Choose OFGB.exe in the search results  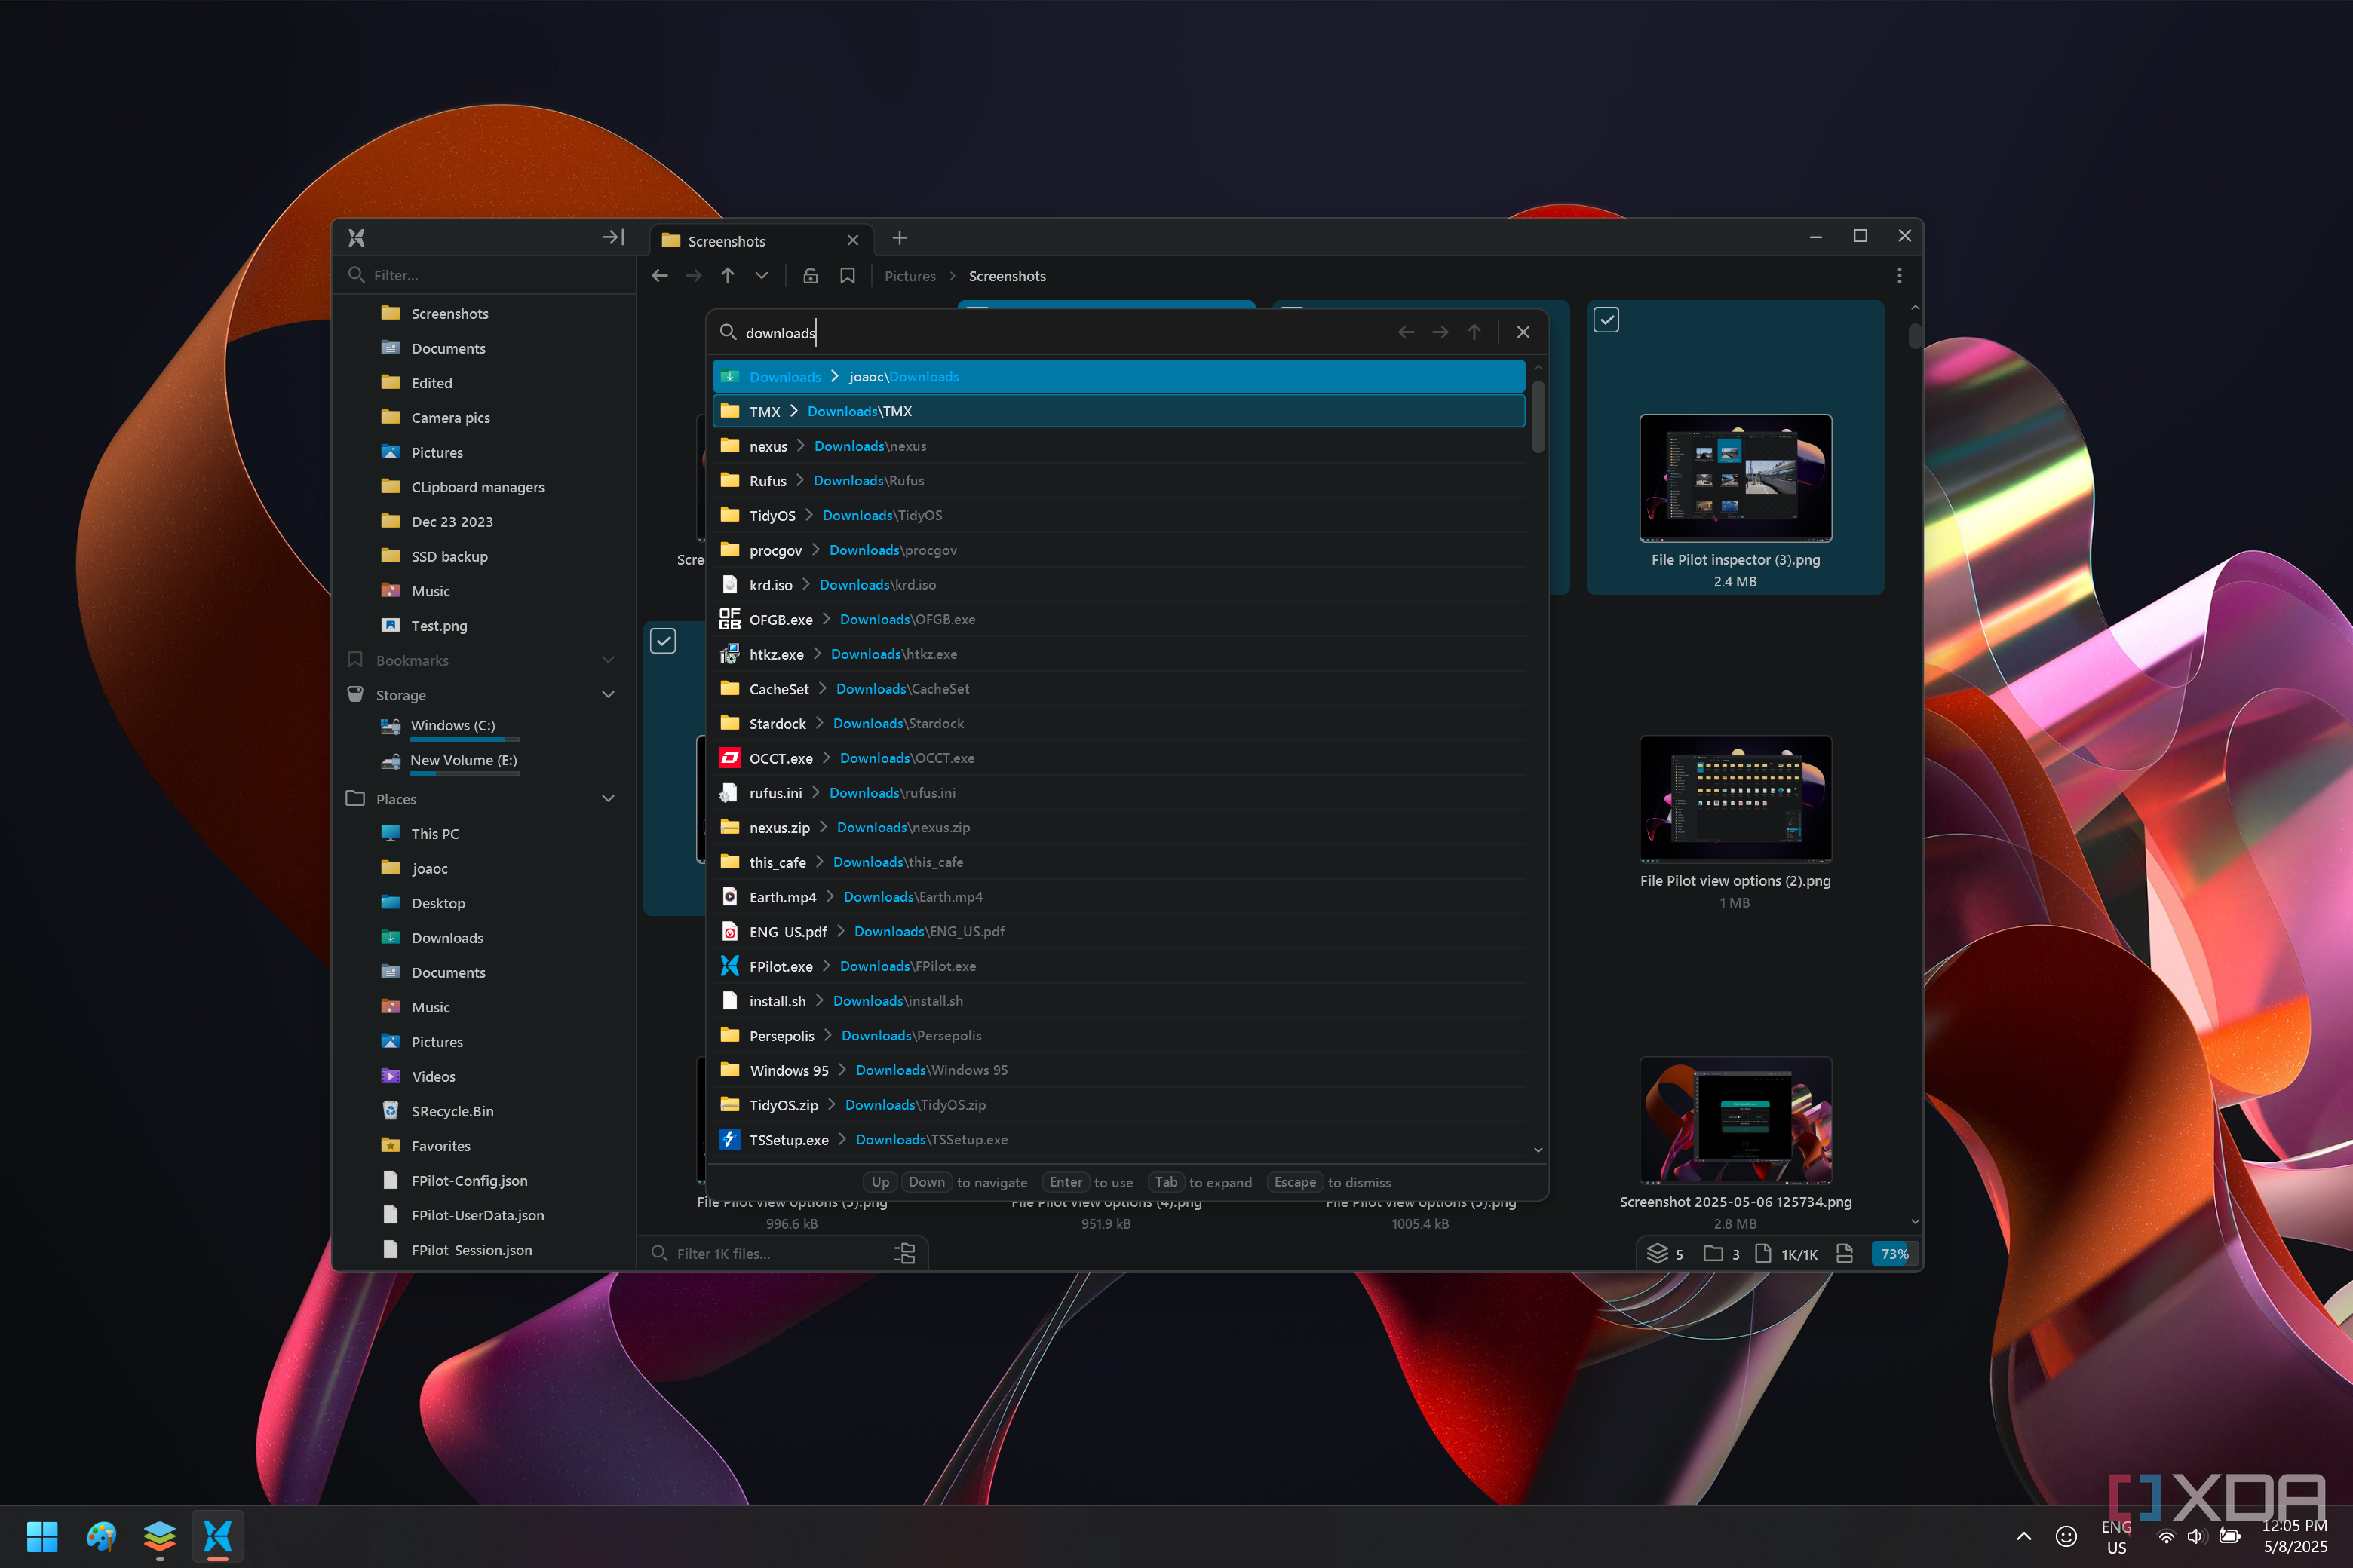click(1118, 620)
